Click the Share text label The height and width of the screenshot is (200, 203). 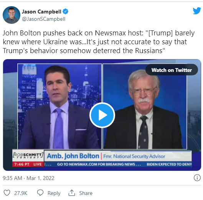point(86,193)
